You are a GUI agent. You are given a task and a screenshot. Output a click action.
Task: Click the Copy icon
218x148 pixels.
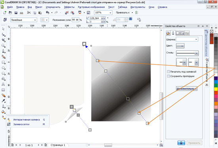click(x=34, y=13)
